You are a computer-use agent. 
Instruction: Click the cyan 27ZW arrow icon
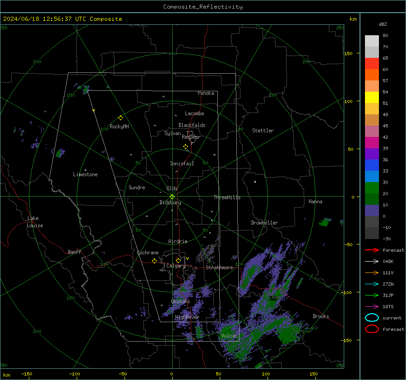pos(372,284)
